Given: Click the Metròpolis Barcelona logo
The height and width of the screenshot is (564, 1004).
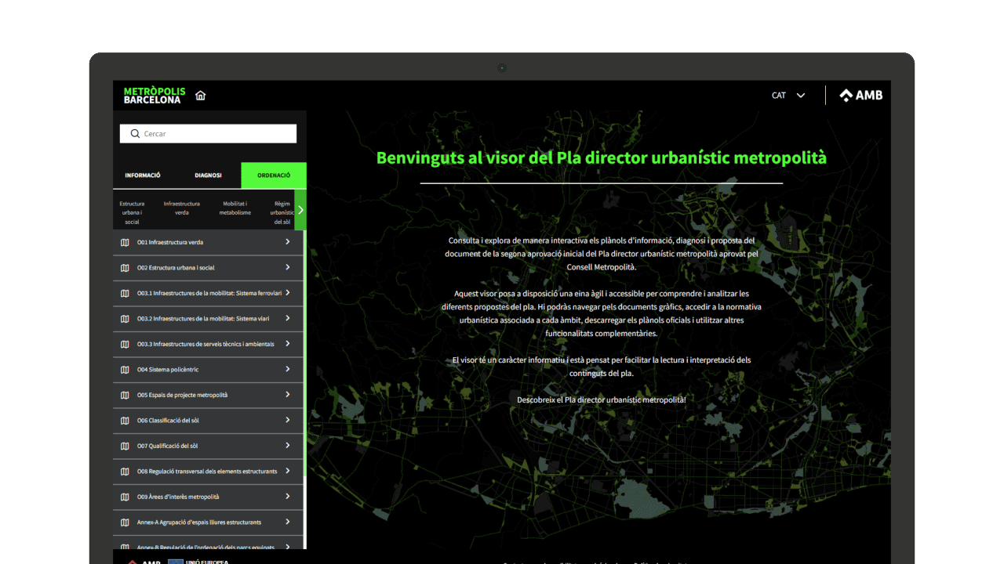Looking at the screenshot, I should click(x=155, y=96).
